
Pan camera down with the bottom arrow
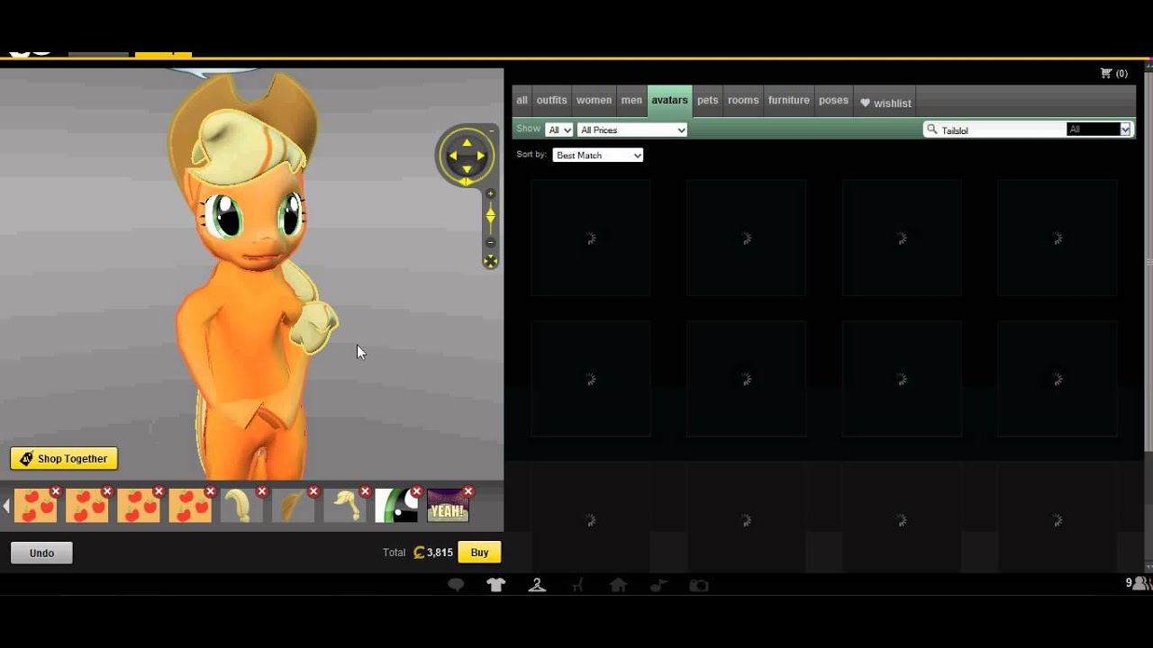[467, 169]
